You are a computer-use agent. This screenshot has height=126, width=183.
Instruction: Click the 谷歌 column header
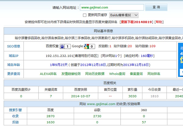[97, 110]
